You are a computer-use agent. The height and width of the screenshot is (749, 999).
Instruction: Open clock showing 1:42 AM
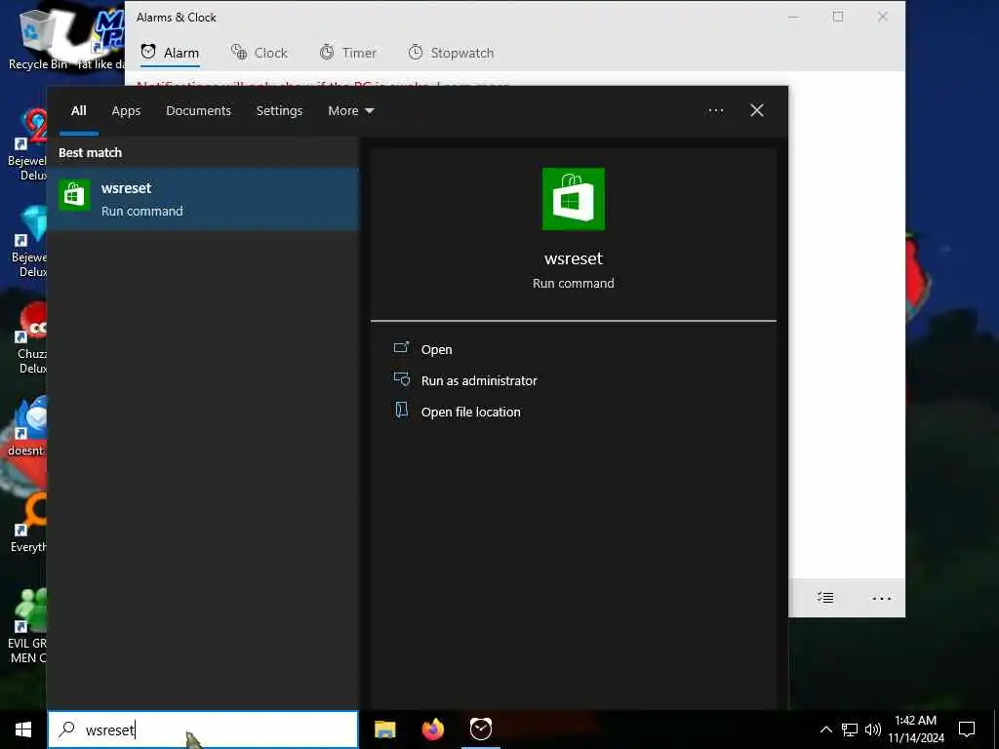click(x=915, y=729)
